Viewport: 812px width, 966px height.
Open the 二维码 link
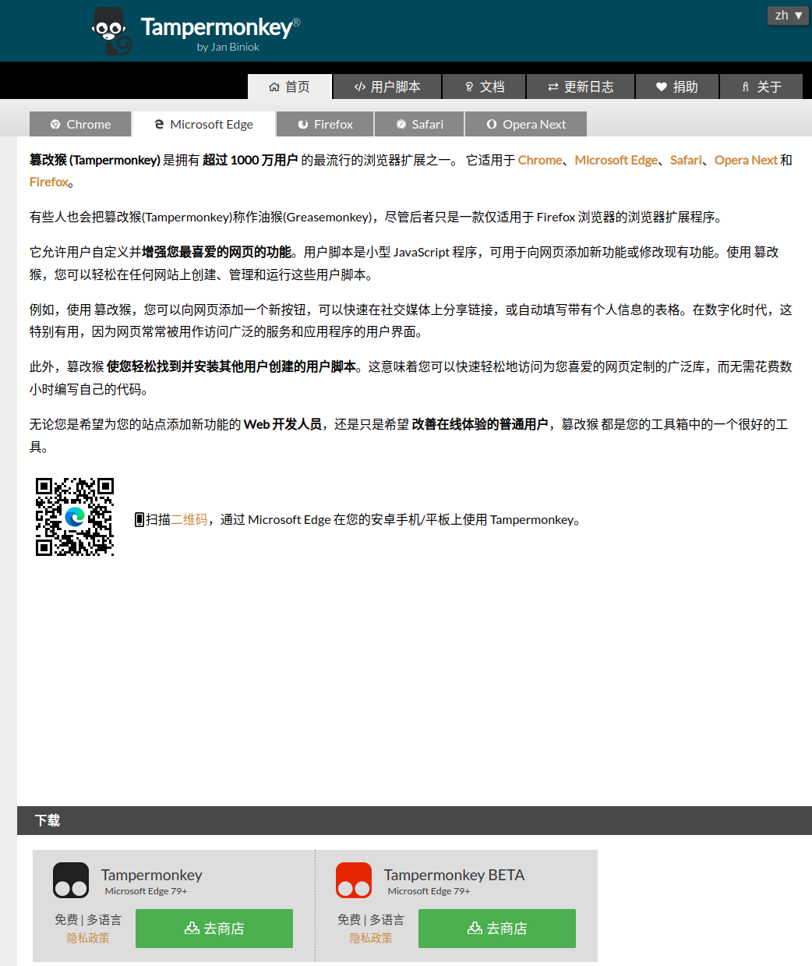coord(189,519)
